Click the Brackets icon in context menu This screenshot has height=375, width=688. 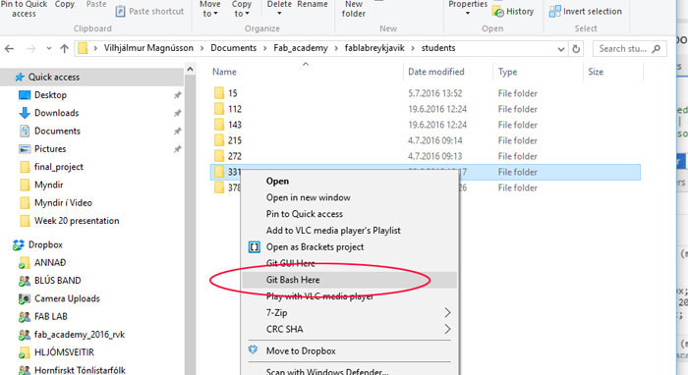(x=254, y=247)
